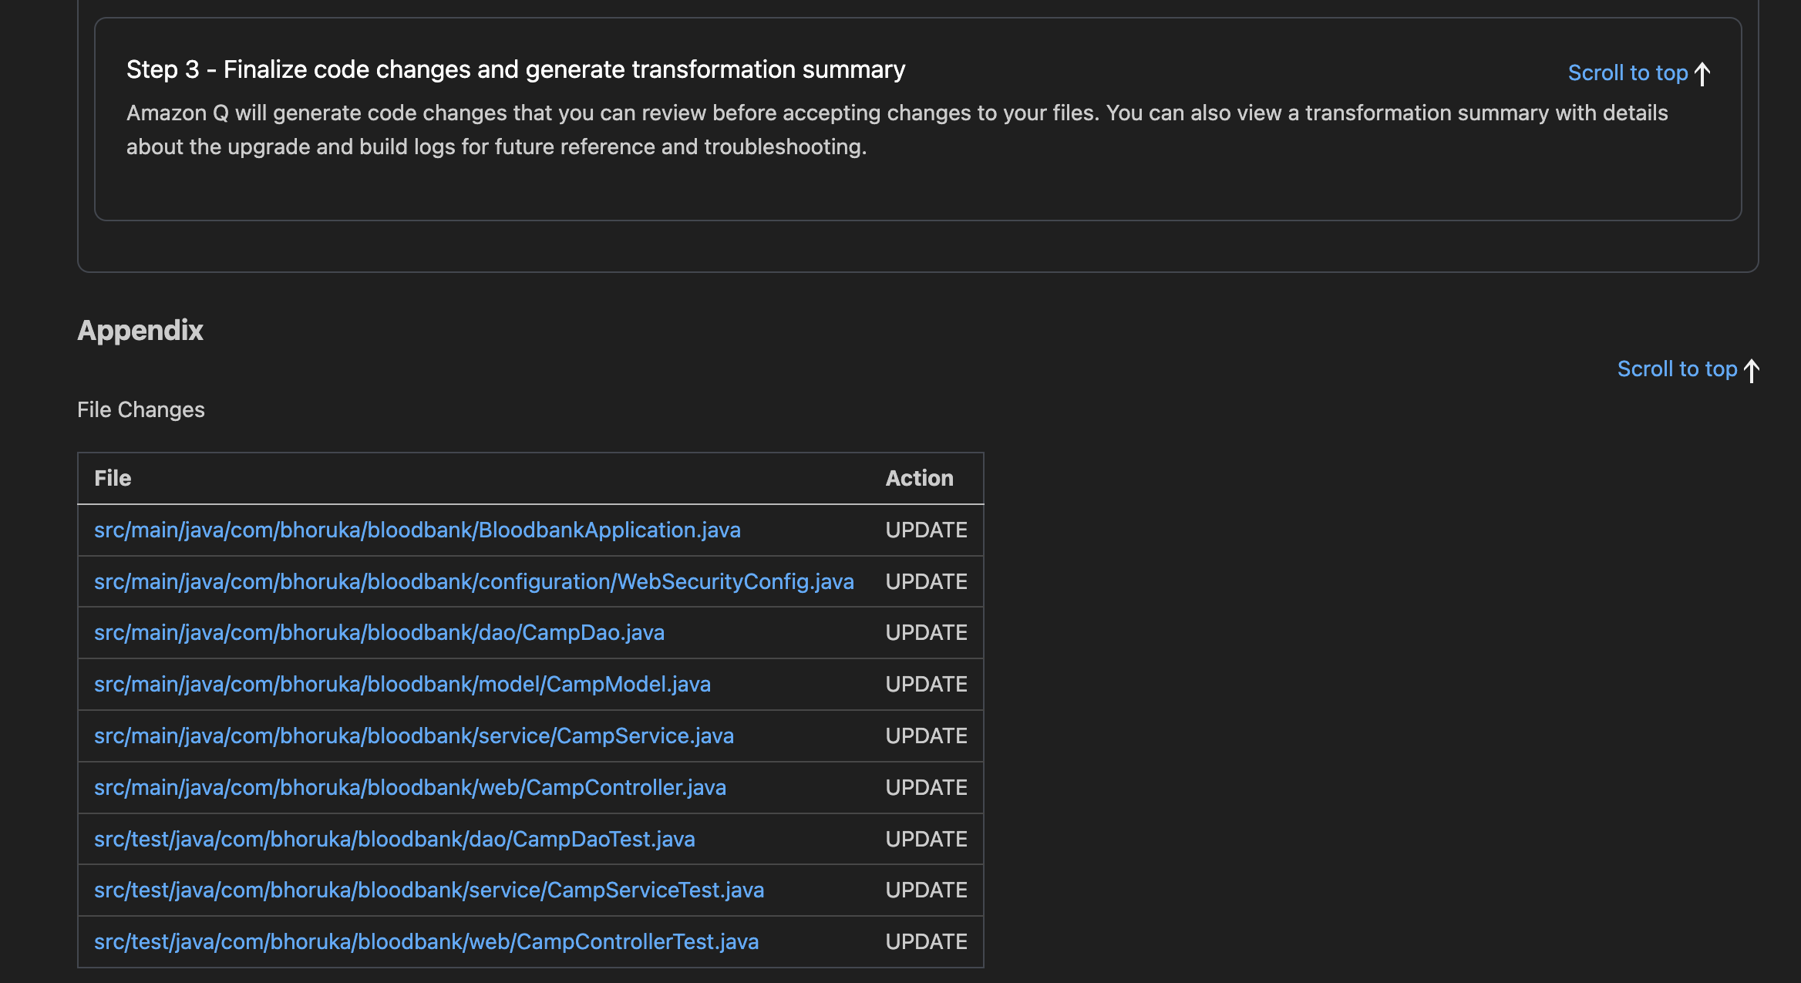Image resolution: width=1801 pixels, height=983 pixels.
Task: Open CampDaoTest.java test file link
Action: click(394, 839)
